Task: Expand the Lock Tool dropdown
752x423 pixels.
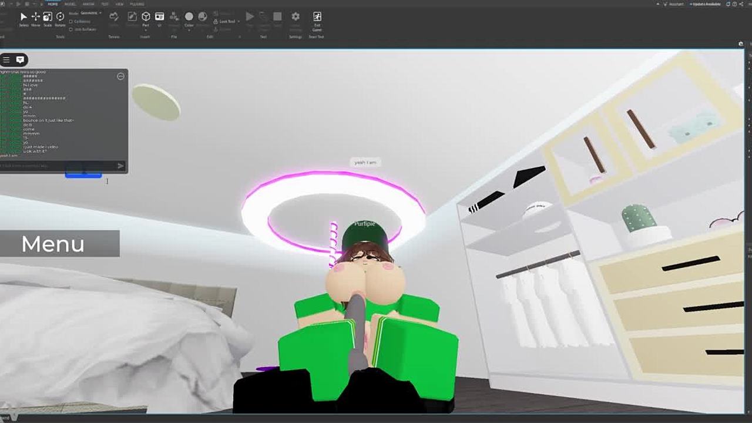Action: click(x=237, y=22)
